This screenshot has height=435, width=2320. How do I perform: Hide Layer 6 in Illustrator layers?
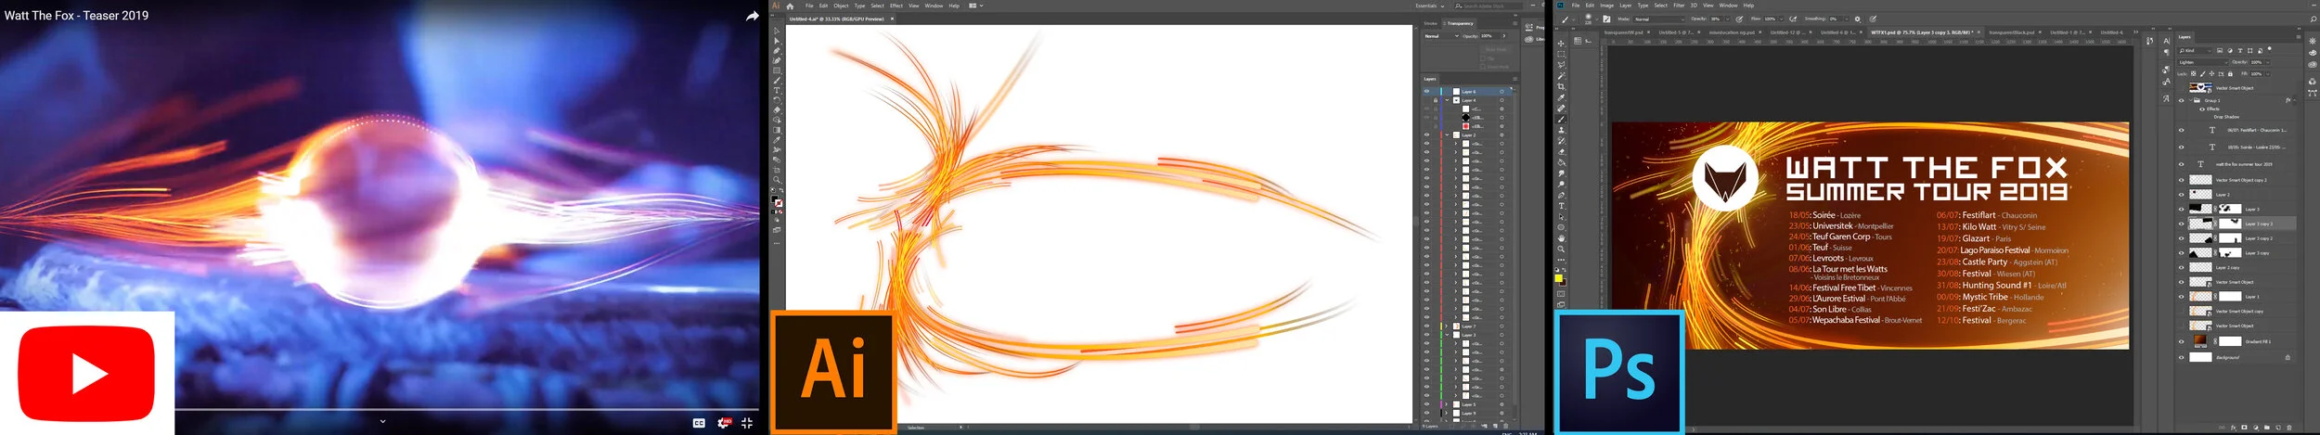click(1426, 91)
